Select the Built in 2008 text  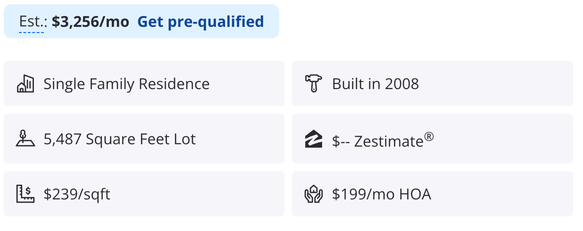(375, 84)
